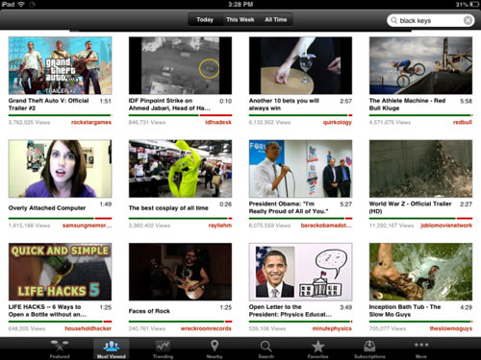Click the title World War Z - Official Trailer
The height and width of the screenshot is (360, 481).
point(410,207)
